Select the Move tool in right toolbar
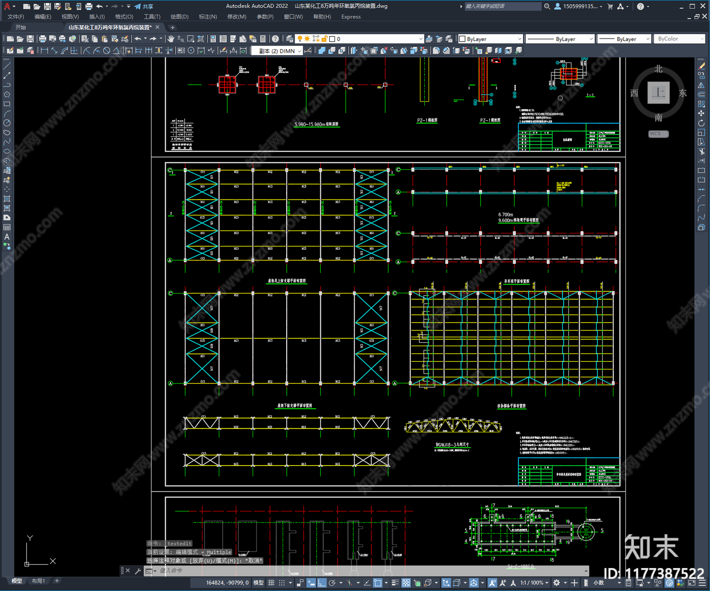710x591 pixels. click(701, 114)
